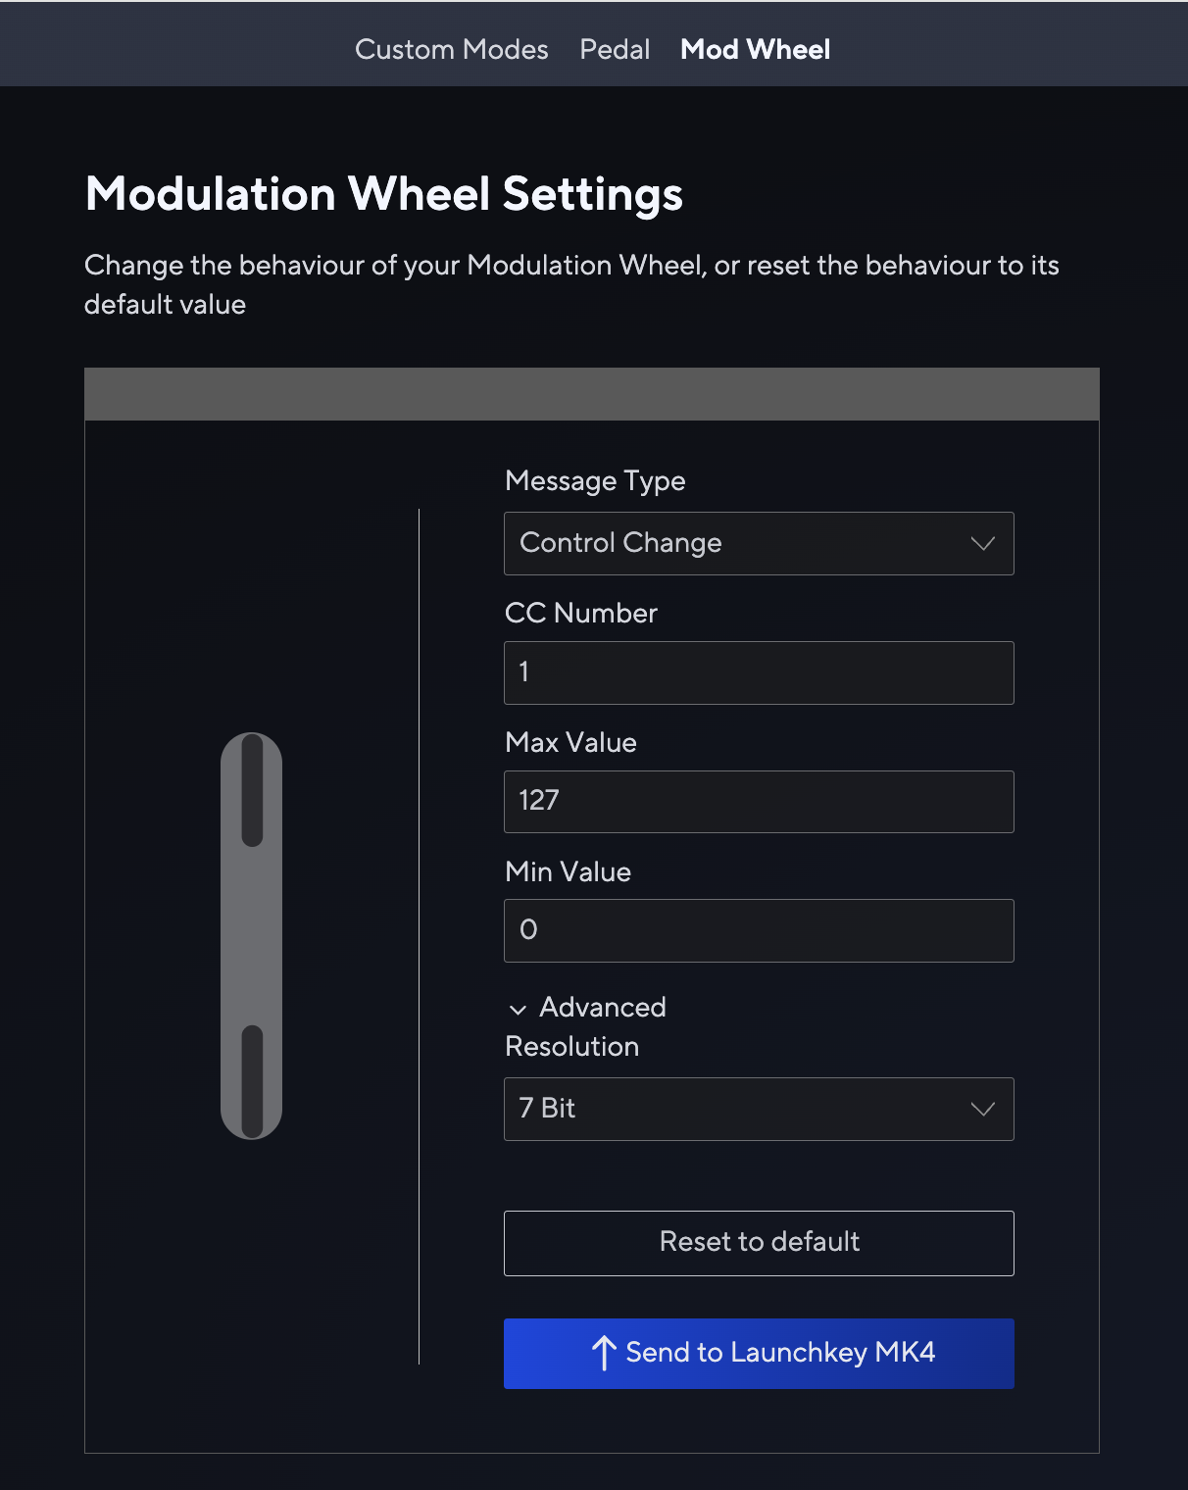Focus the Max Value input field

coord(759,801)
